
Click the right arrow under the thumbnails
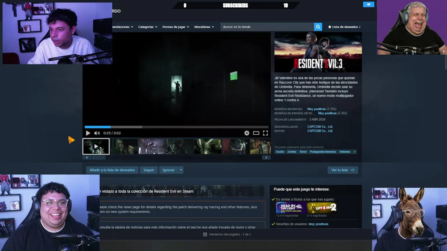266,158
